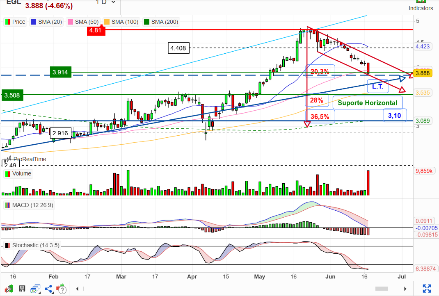The image size is (439, 296).
Task: Open chart layouts windows icon
Action: [x=35, y=289]
